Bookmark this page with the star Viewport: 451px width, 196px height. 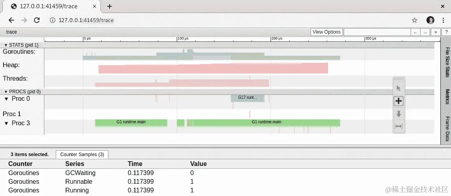[x=415, y=20]
